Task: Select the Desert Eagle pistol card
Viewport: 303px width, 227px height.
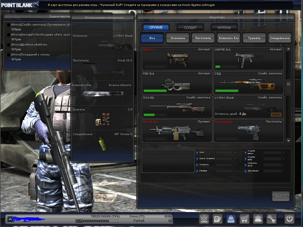Action: click(248, 131)
